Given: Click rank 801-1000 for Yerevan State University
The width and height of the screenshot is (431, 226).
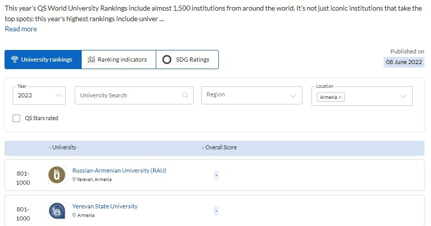Looking at the screenshot, I should click(23, 213).
